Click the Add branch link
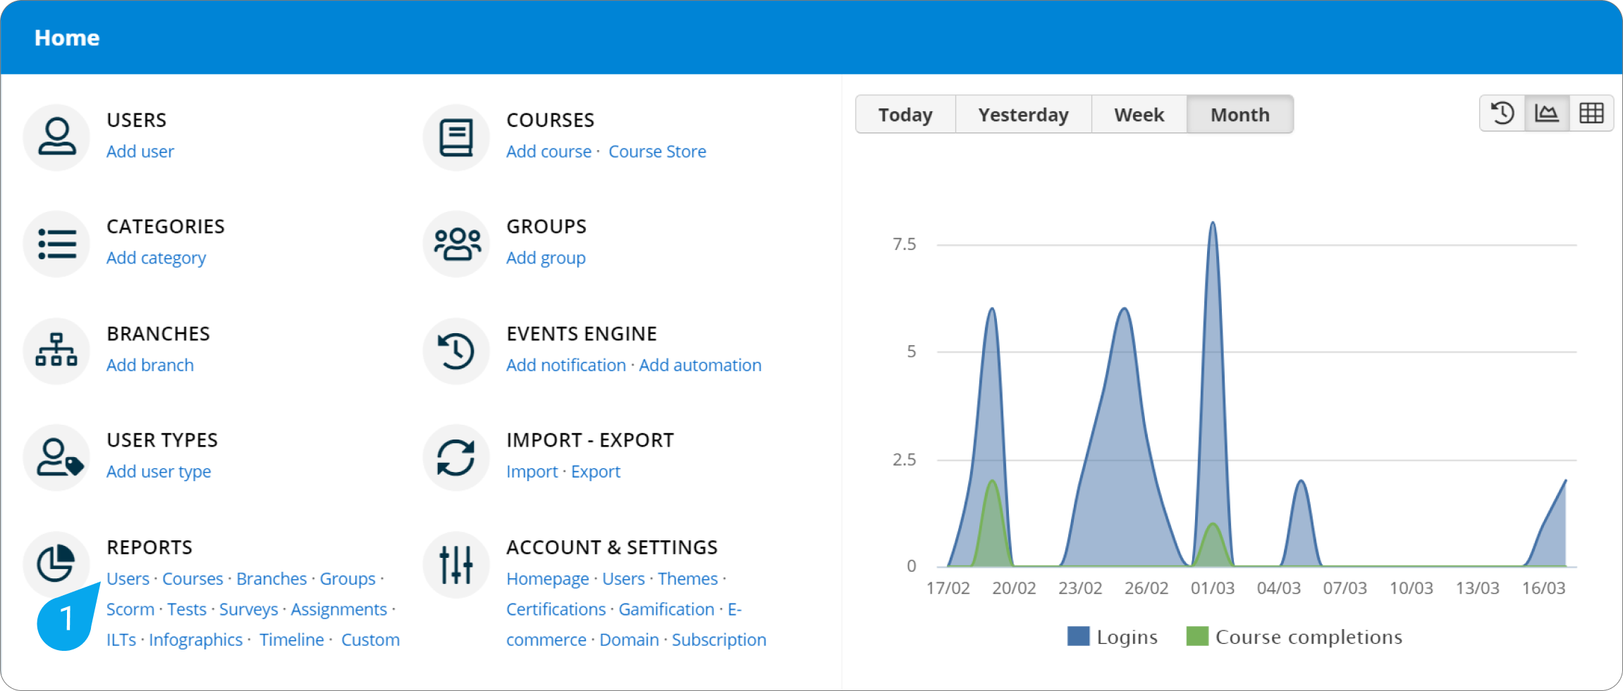Screen dimensions: 1623x691 click(149, 365)
